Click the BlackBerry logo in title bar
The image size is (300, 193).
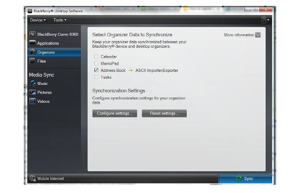pos(30,11)
